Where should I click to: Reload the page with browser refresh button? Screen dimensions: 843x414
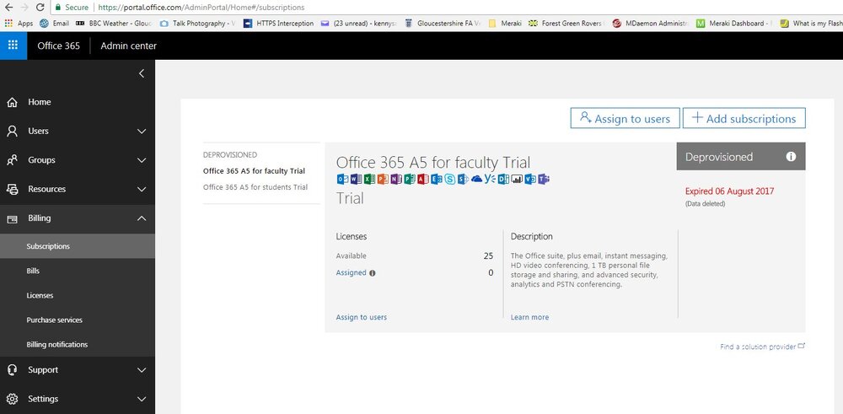40,8
